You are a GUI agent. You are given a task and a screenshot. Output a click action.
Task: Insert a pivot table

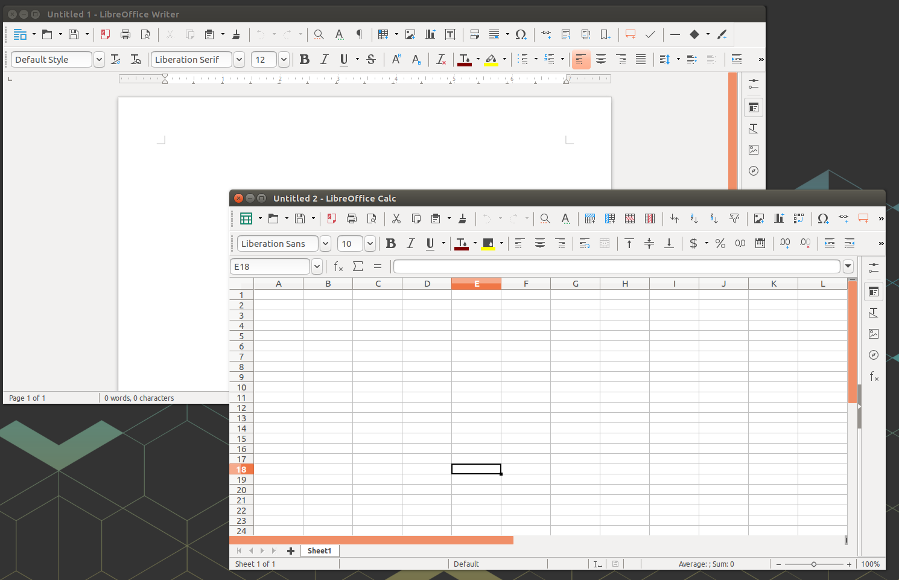[799, 218]
